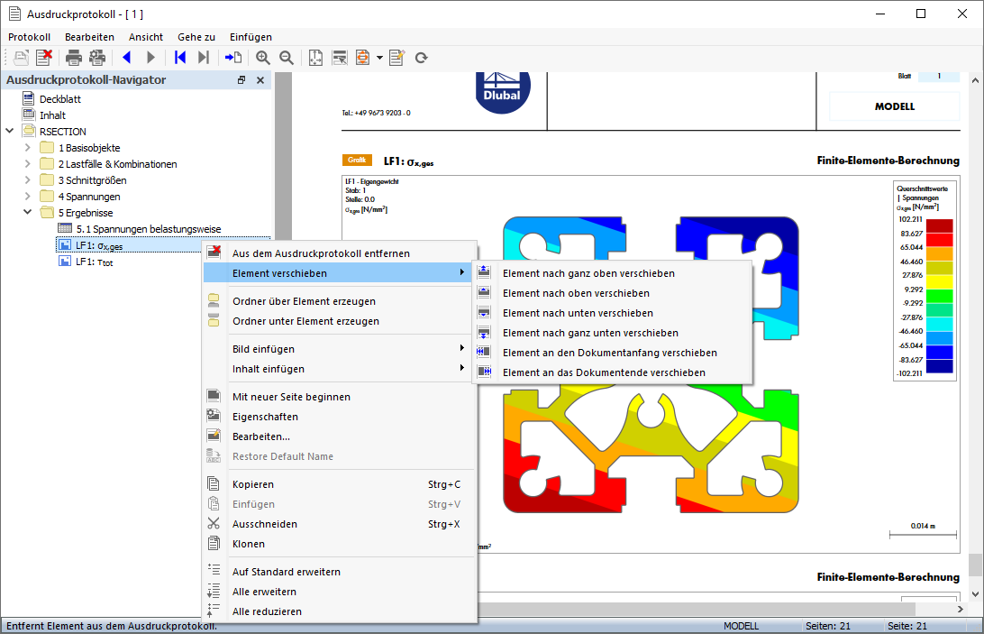Close the Ausdruckprotokoll-Navigator panel
Image resolution: width=984 pixels, height=634 pixels.
(260, 79)
